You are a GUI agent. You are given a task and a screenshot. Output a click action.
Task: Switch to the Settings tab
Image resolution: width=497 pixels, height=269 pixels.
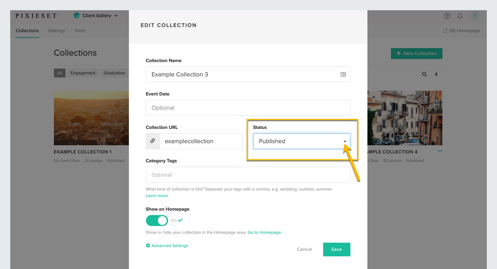coord(57,31)
